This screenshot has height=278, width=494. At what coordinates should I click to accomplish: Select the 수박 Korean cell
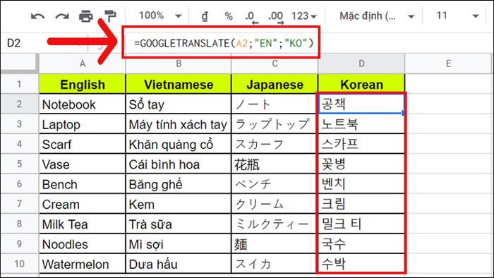[361, 263]
